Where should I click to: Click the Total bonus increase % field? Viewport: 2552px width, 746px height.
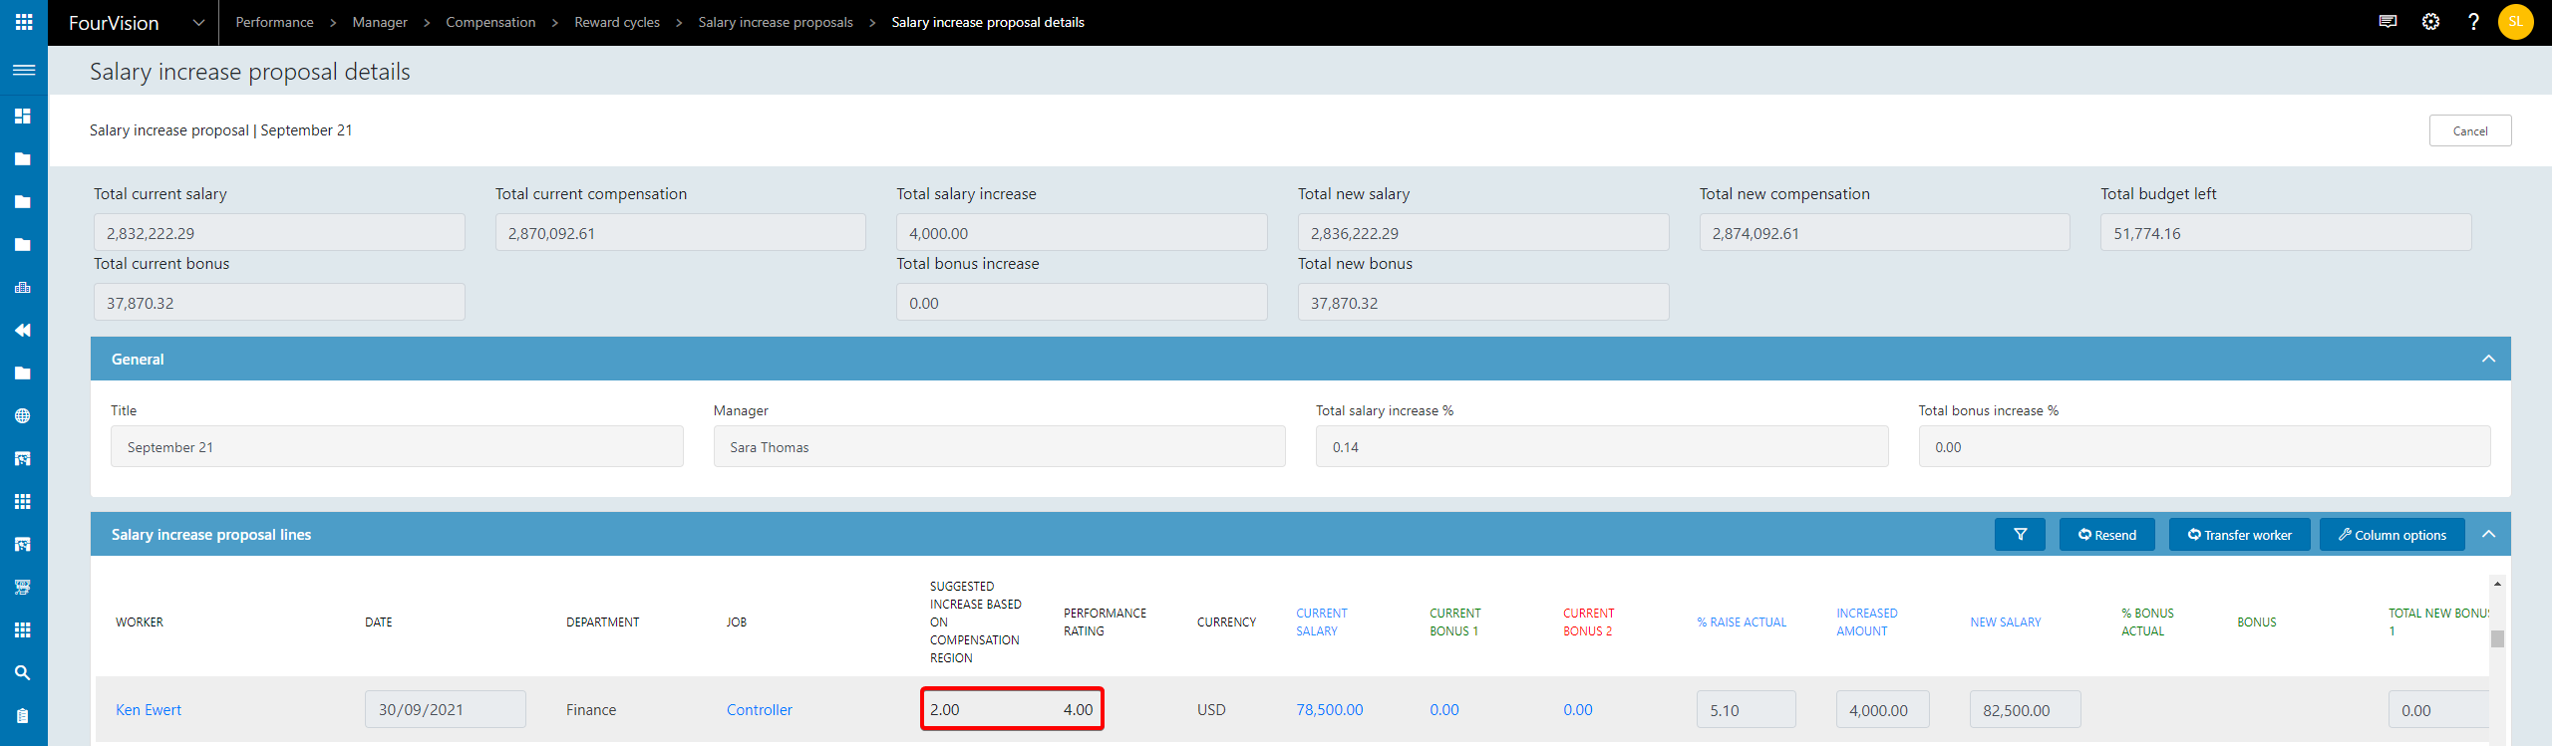(x=2204, y=446)
